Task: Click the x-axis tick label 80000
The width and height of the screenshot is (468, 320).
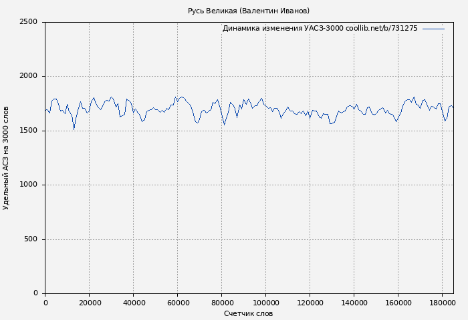Action: (x=221, y=303)
